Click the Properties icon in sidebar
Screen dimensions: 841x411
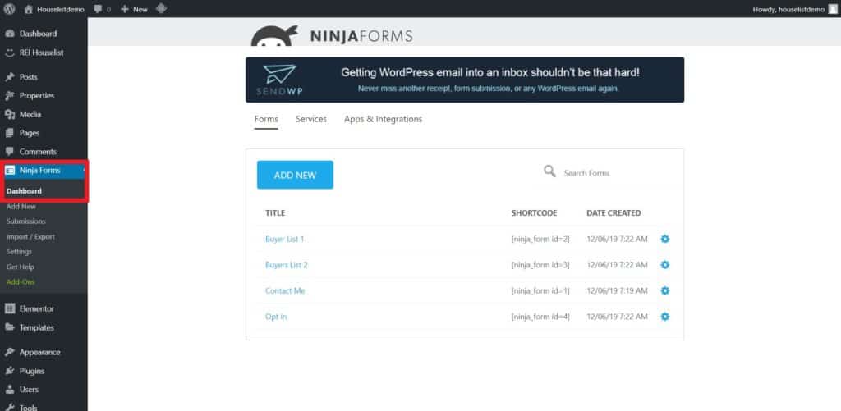pyautogui.click(x=10, y=96)
